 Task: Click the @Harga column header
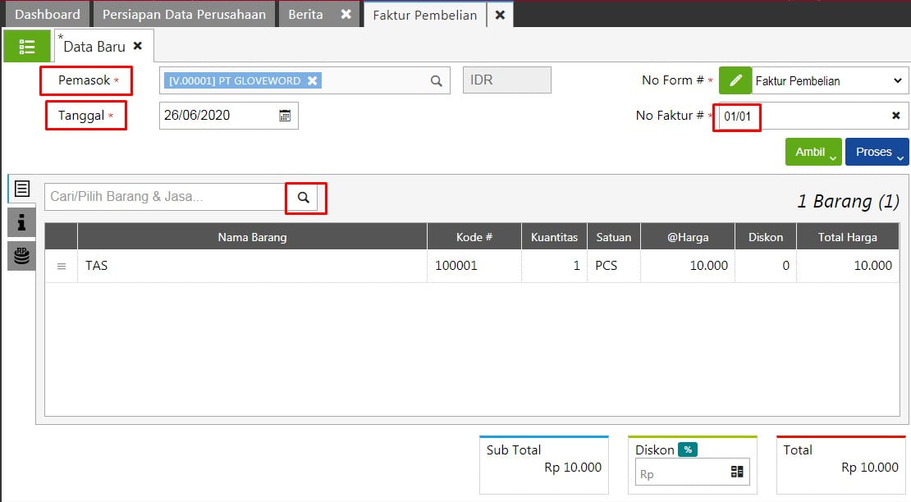pyautogui.click(x=688, y=237)
